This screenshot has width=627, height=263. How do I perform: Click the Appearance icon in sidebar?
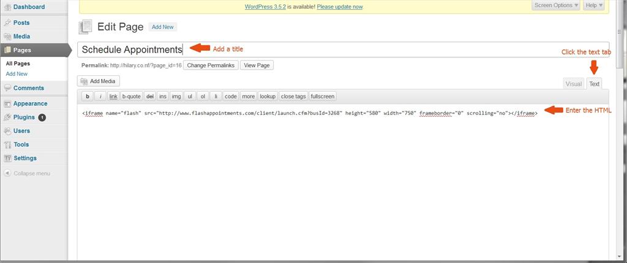7,103
